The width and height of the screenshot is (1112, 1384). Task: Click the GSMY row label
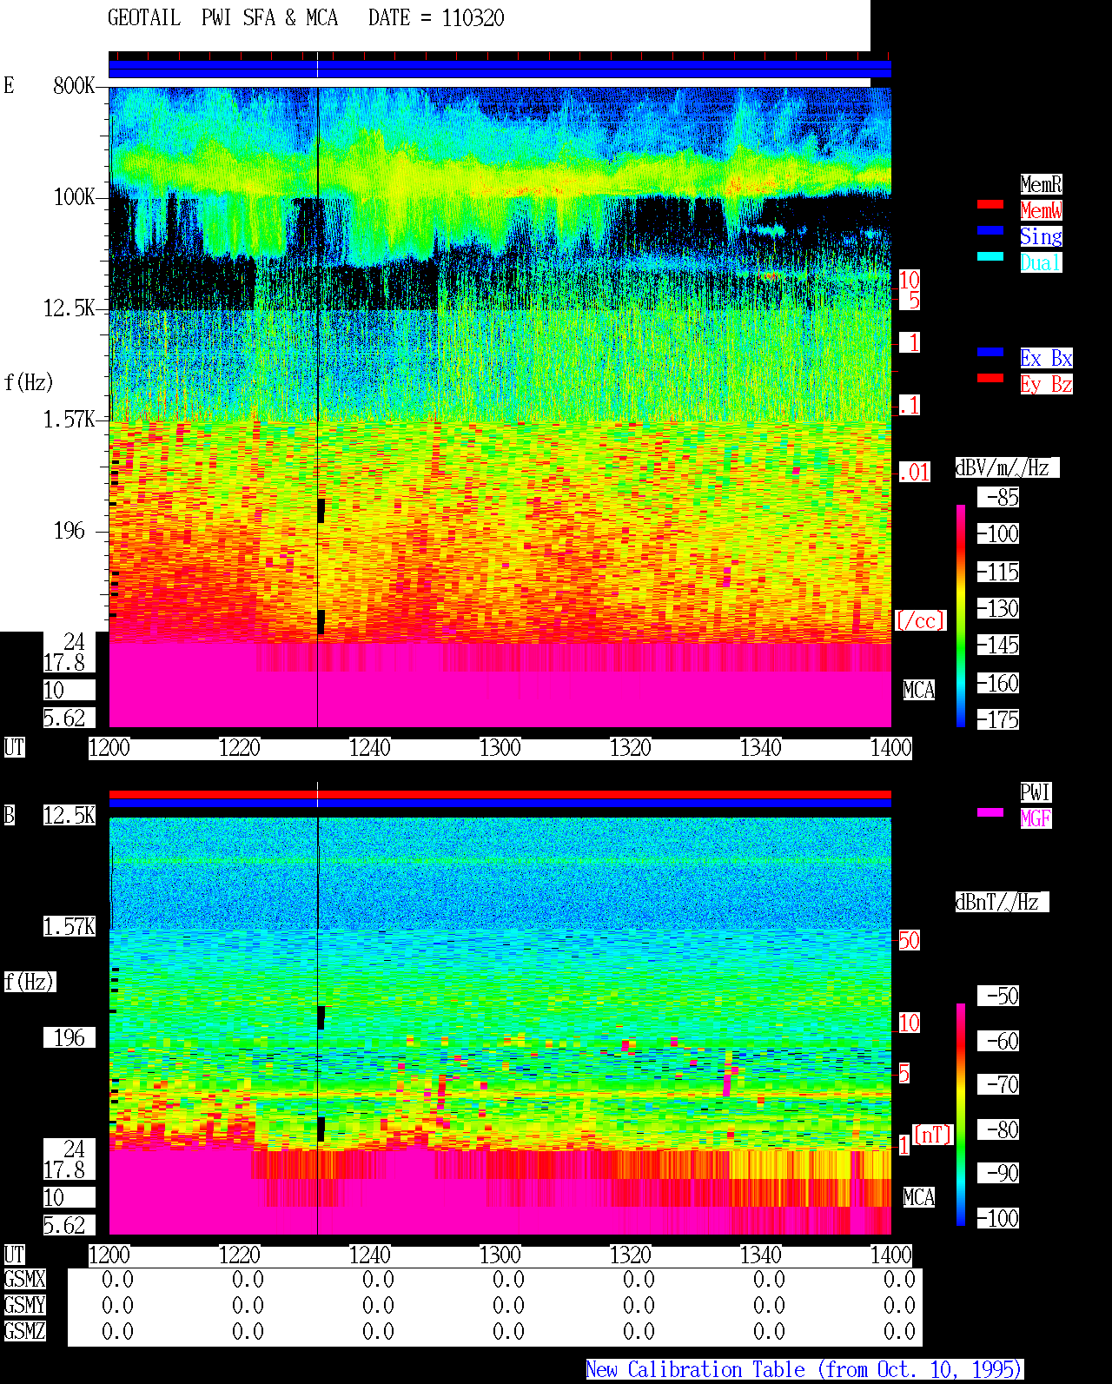pyautogui.click(x=24, y=1305)
